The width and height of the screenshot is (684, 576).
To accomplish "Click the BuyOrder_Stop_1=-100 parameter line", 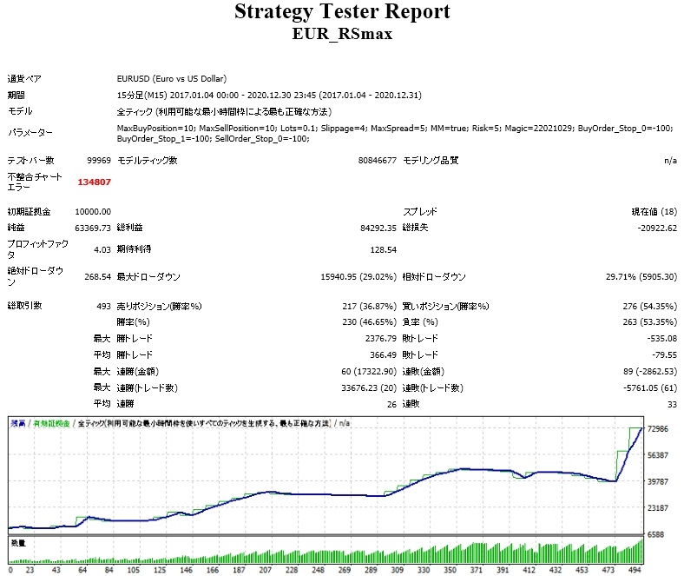I will click(x=213, y=138).
